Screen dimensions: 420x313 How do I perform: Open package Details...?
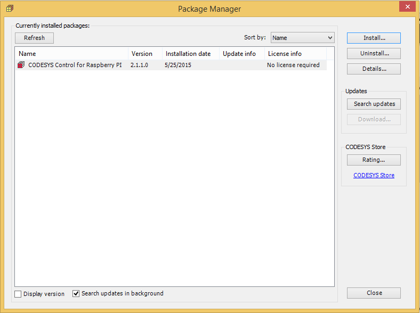[x=374, y=69]
